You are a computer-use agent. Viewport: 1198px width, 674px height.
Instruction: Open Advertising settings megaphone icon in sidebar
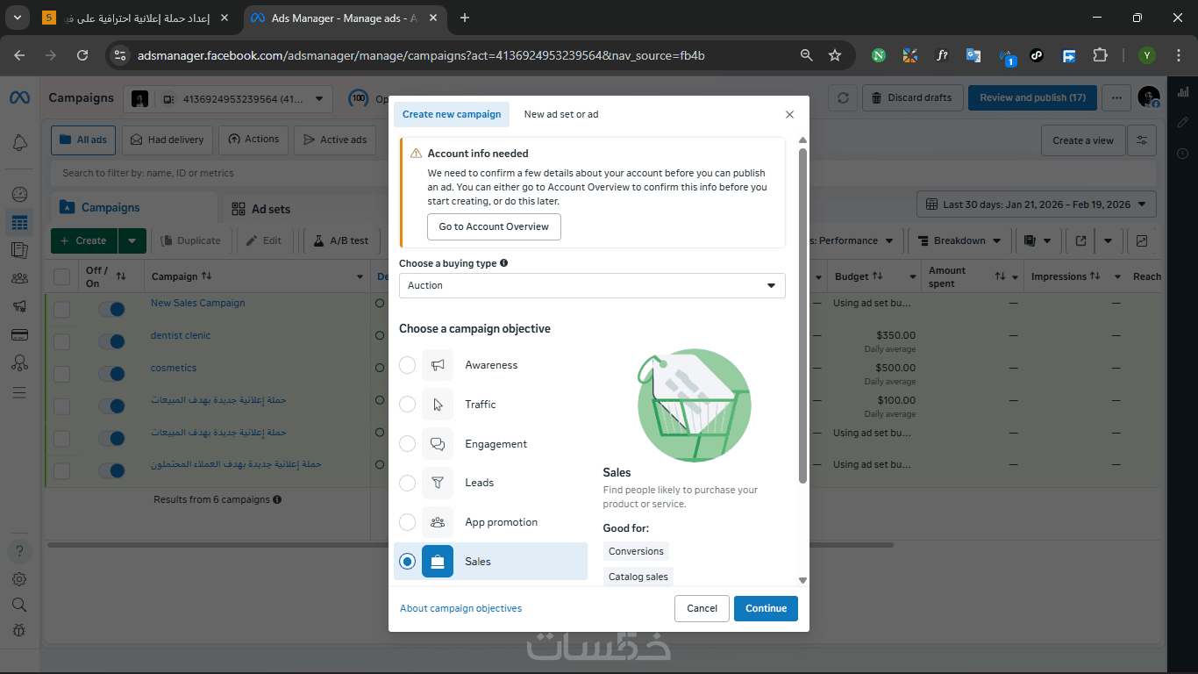pyautogui.click(x=19, y=306)
